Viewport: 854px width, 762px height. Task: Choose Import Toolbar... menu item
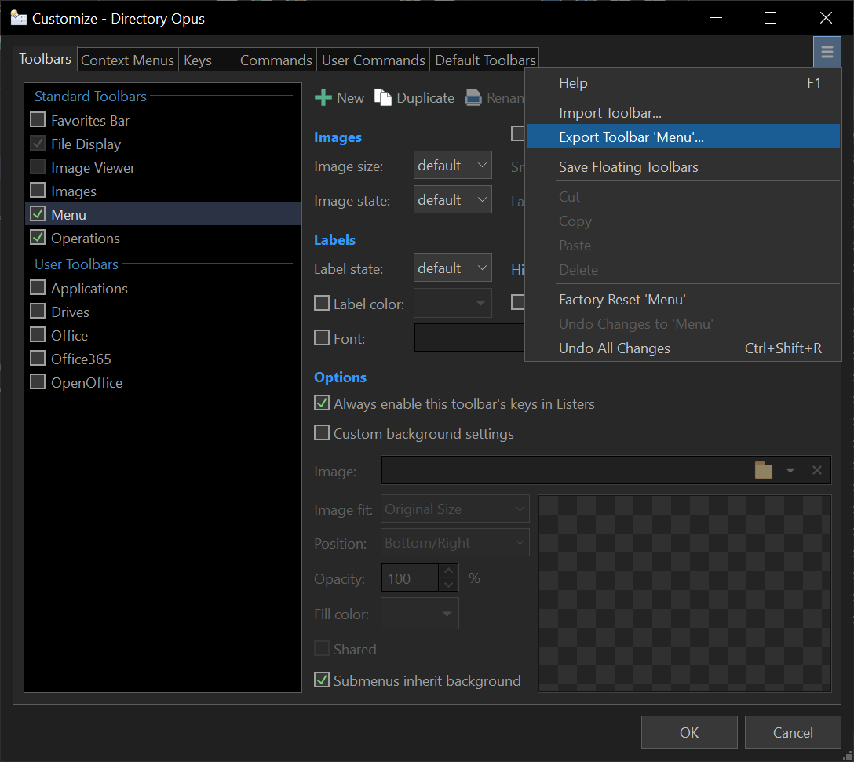click(x=683, y=113)
